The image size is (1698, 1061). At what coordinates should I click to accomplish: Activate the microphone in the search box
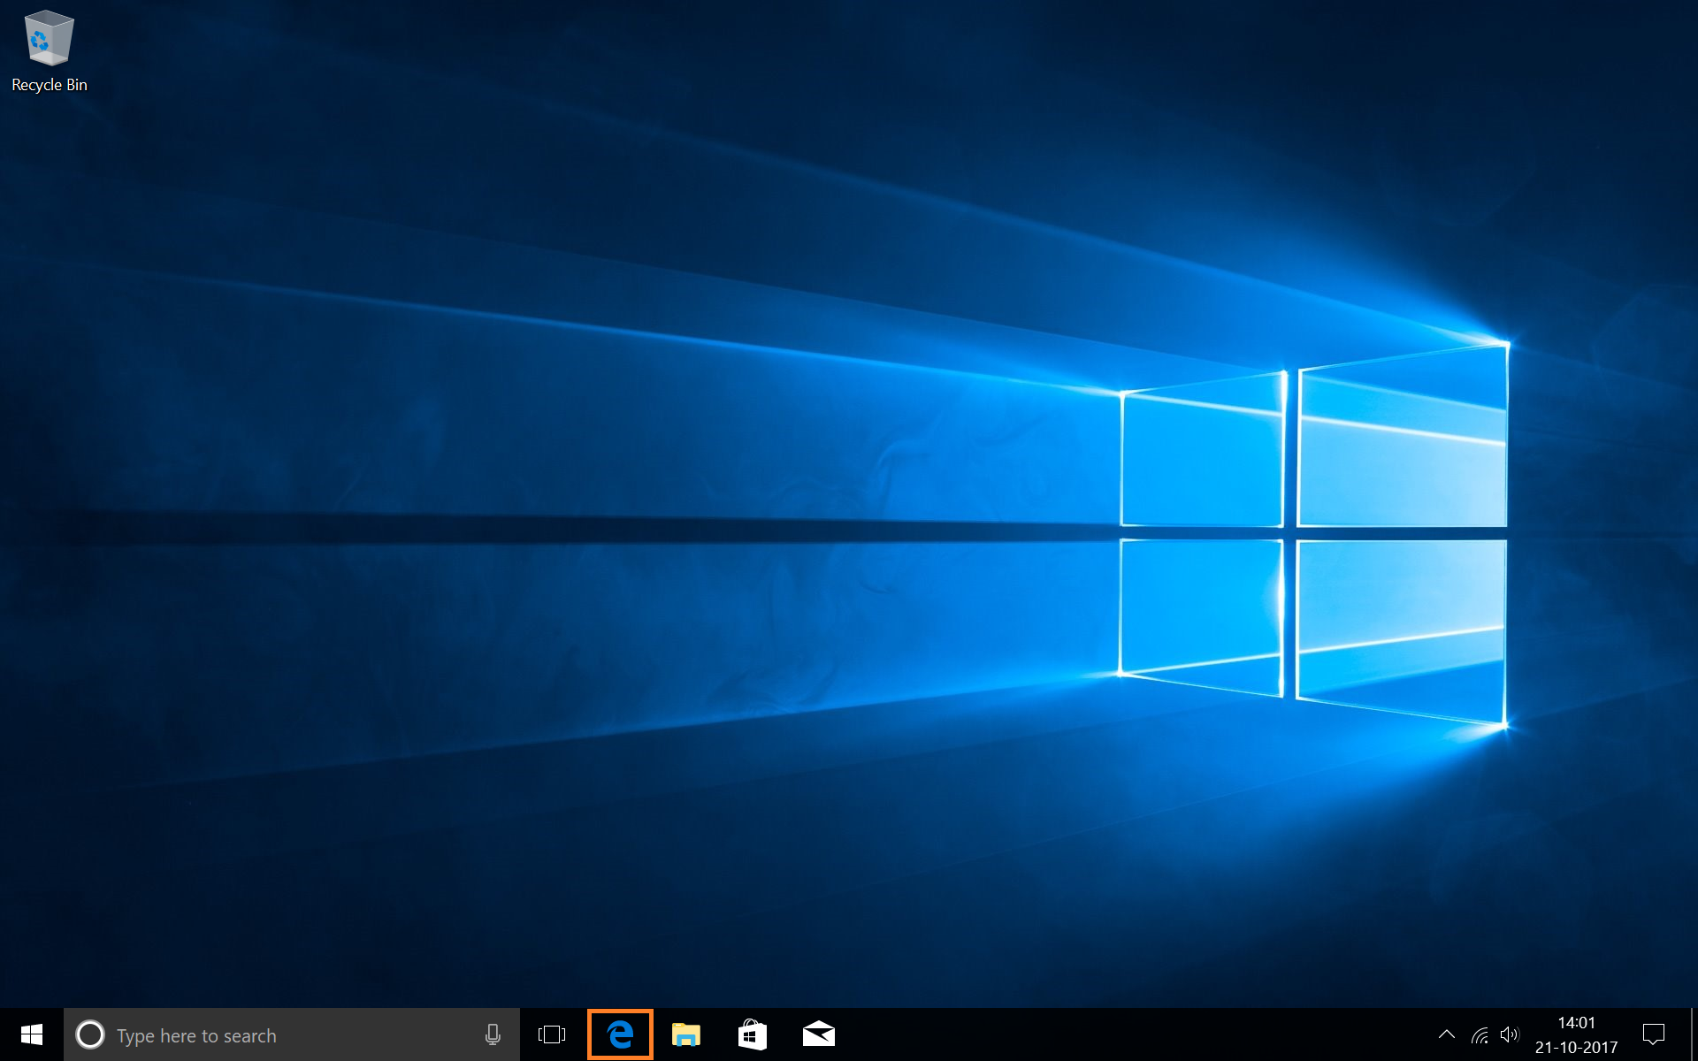tap(493, 1034)
